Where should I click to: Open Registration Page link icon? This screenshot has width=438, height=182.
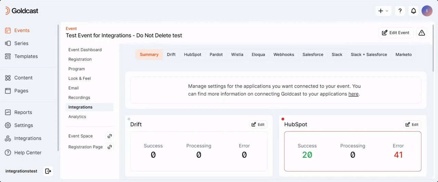click(x=109, y=147)
